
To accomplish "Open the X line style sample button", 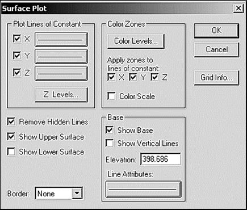I will pos(61,39).
